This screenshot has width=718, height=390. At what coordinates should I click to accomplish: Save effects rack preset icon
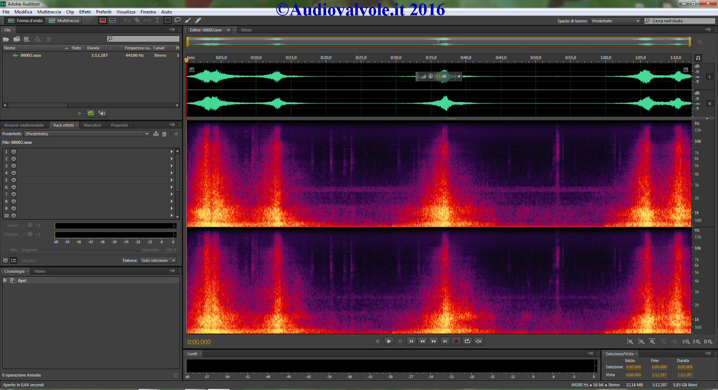[156, 134]
